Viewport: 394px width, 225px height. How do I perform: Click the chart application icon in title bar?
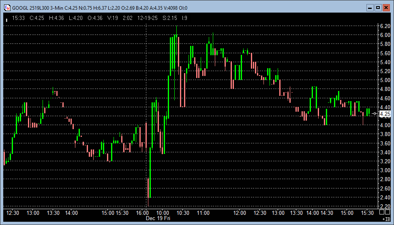(x=7, y=7)
